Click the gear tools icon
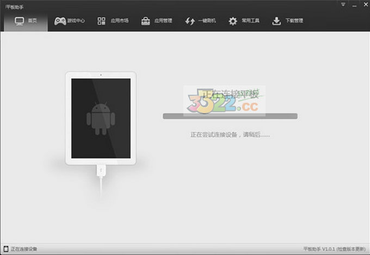This screenshot has height=255, width=370. point(233,21)
